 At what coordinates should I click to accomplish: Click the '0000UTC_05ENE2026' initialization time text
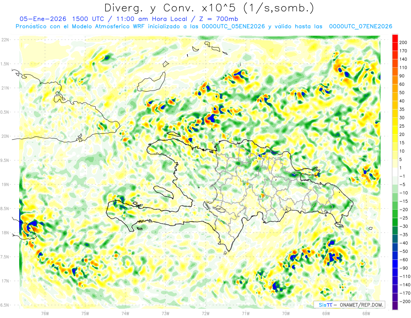tap(233, 26)
